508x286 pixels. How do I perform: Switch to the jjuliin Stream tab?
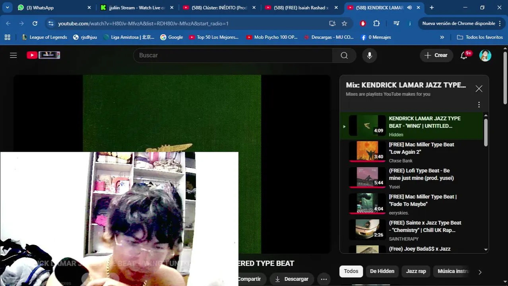[137, 8]
